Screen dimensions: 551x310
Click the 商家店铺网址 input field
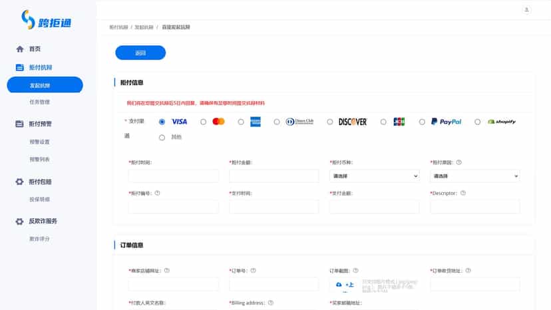[x=174, y=284]
